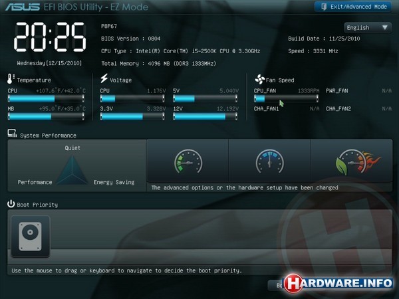This screenshot has height=299, width=399.
Task: Click the 'Speed : 3331 MHz' text
Action: (x=313, y=51)
